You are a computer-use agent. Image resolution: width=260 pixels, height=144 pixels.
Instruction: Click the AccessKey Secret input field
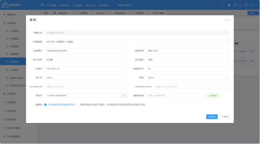[191, 87]
